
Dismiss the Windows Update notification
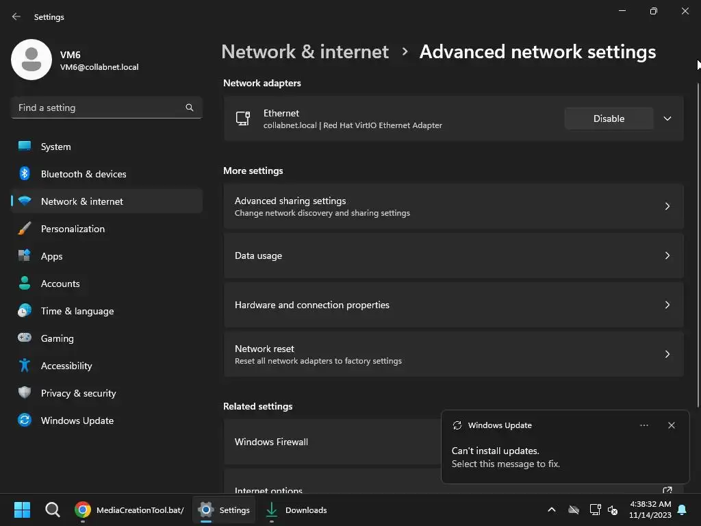tap(671, 425)
